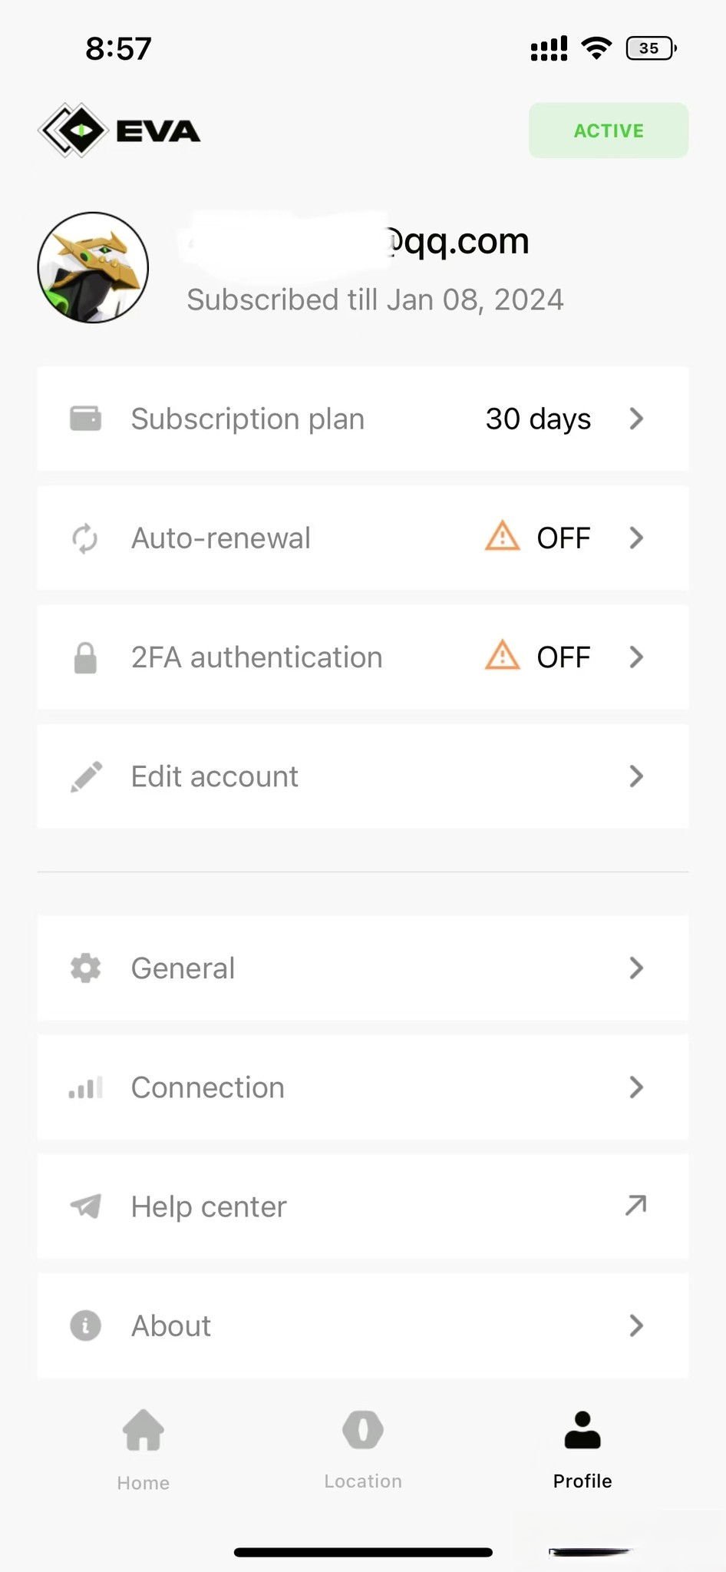Tap the profile avatar picture
Image resolution: width=726 pixels, height=1572 pixels.
pos(93,267)
